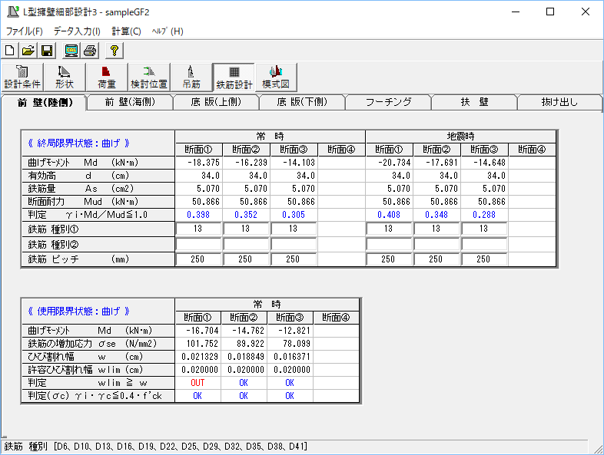Screen dimensions: 604x455
Task: Click the 0.408 judgment value under 地震時
Action: click(x=389, y=215)
